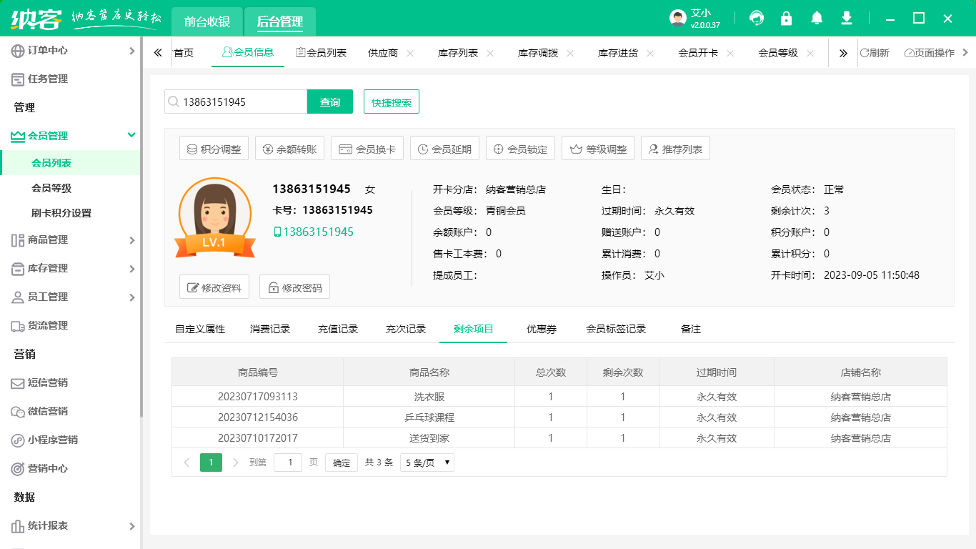Click the 积分调整 points adjust button
The width and height of the screenshot is (976, 549).
(214, 149)
